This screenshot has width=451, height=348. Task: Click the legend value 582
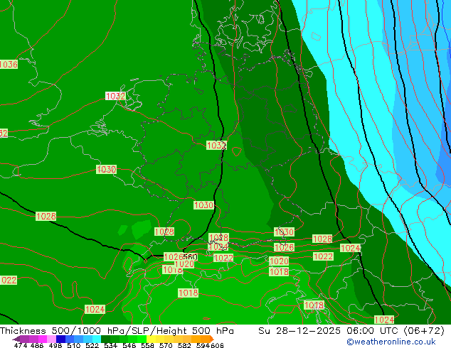(x=184, y=345)
